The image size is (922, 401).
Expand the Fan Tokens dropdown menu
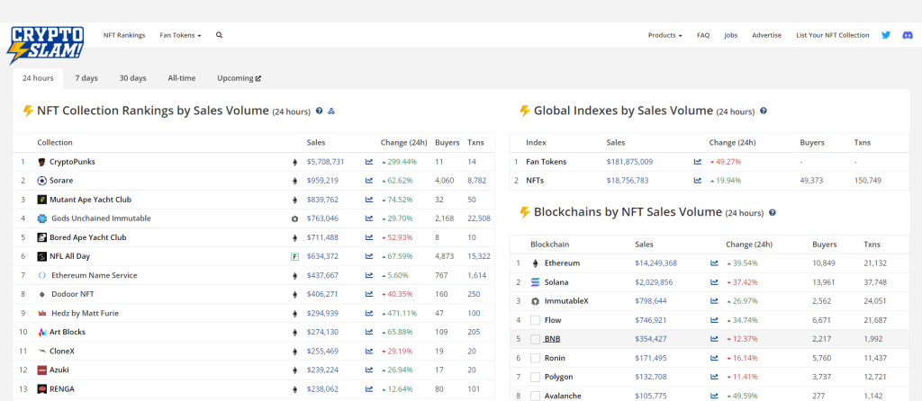pyautogui.click(x=180, y=35)
